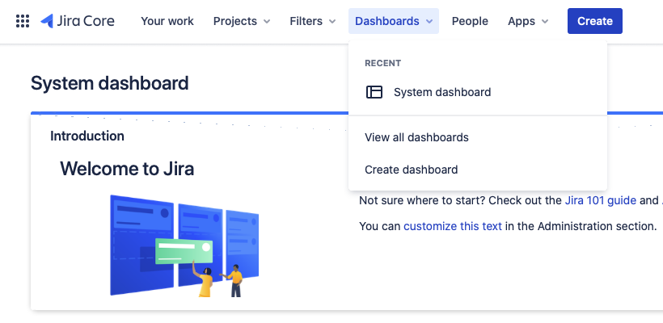
Task: Click the Welcome to Jira illustration
Action: (x=184, y=245)
